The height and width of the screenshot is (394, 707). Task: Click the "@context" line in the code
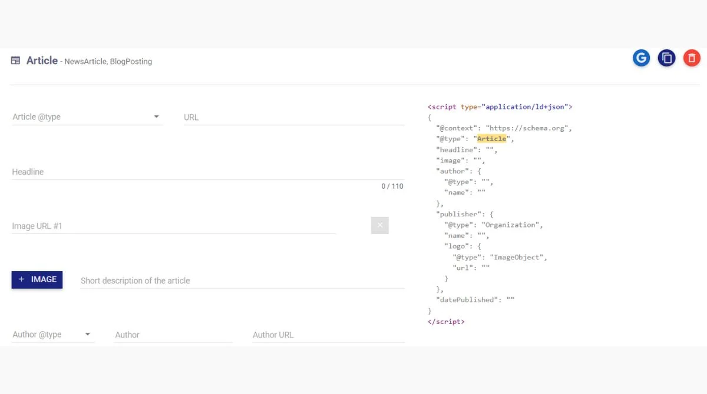[x=504, y=128]
